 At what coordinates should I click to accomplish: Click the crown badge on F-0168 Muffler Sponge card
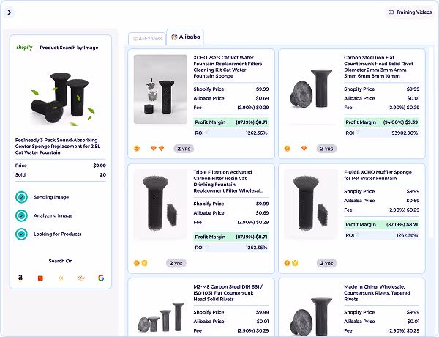[295, 263]
